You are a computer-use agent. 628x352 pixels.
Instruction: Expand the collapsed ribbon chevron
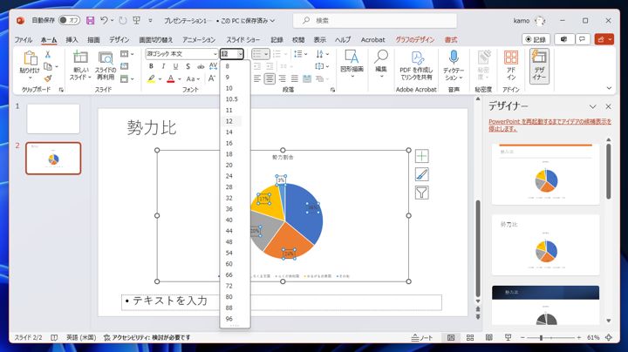point(609,88)
